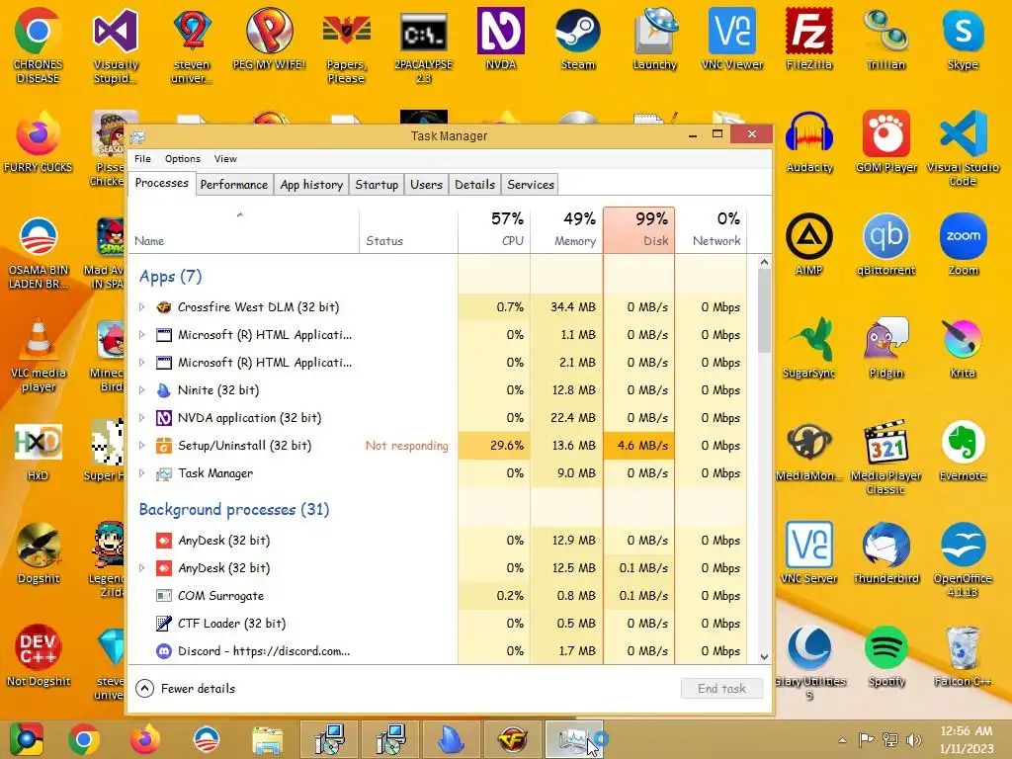Switch to the Startup tab
This screenshot has height=759, width=1012.
377,185
